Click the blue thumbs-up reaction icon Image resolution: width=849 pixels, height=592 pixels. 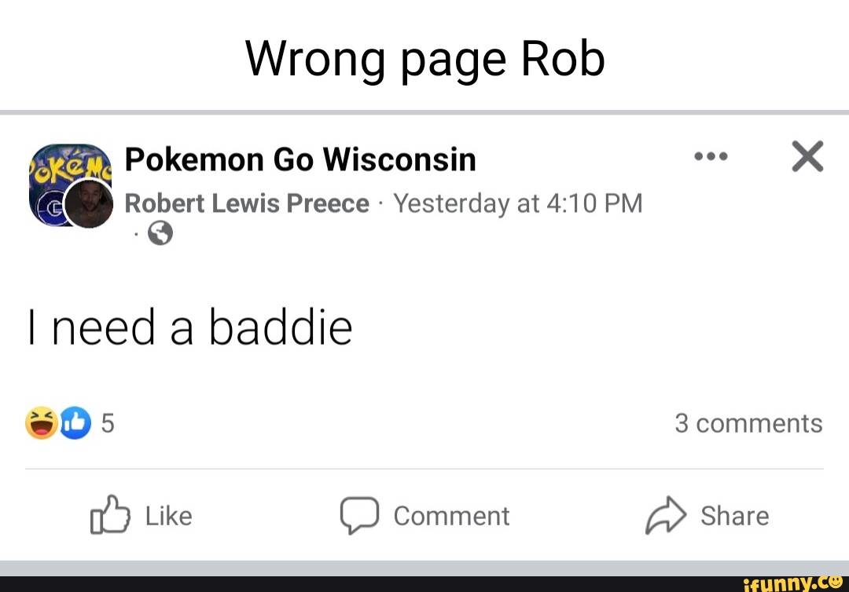(75, 423)
